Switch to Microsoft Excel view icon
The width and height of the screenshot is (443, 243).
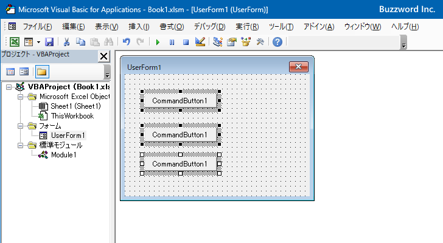15,42
